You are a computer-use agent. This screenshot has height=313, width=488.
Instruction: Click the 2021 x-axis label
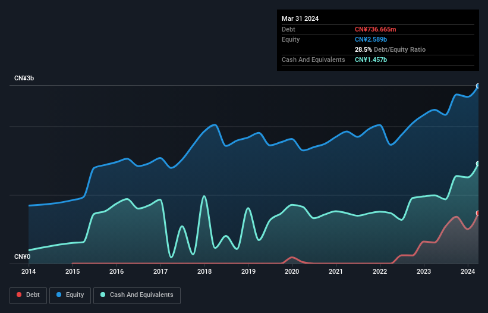(336, 271)
